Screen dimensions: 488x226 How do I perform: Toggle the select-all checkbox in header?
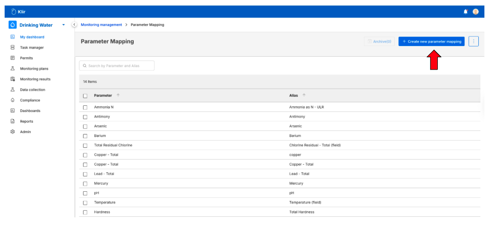(86, 96)
